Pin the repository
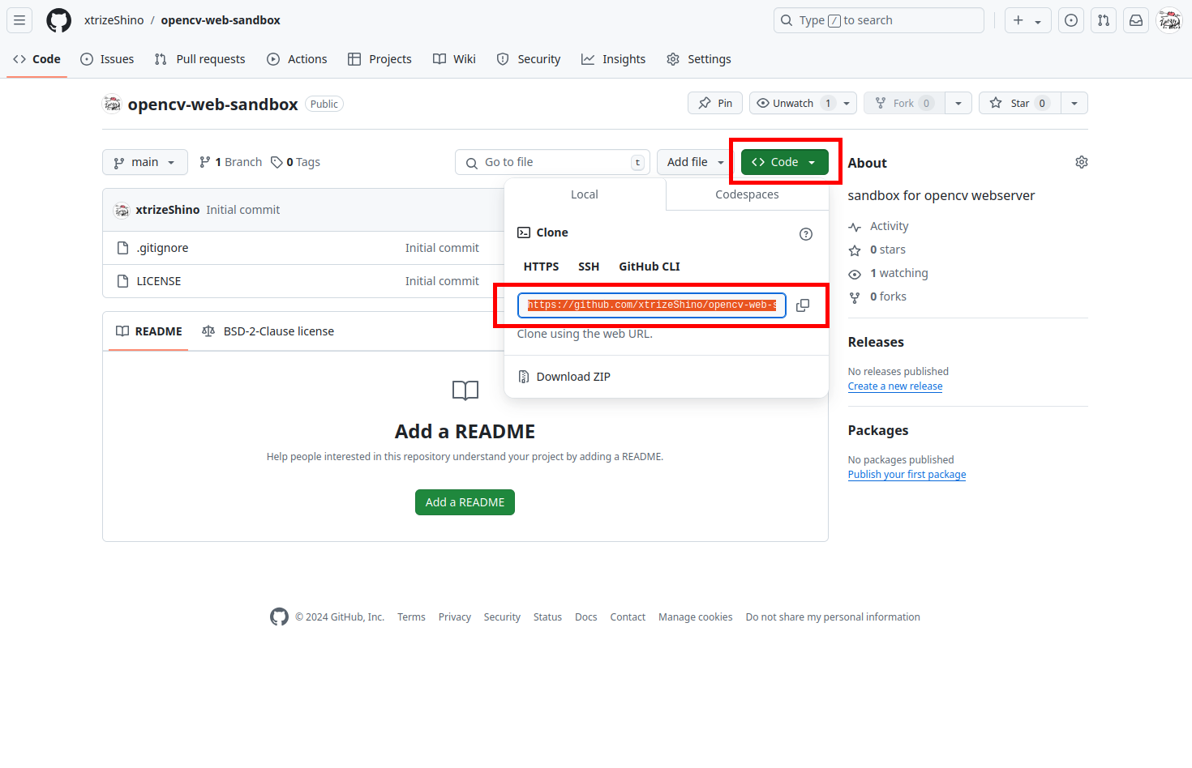The width and height of the screenshot is (1192, 768). [714, 103]
